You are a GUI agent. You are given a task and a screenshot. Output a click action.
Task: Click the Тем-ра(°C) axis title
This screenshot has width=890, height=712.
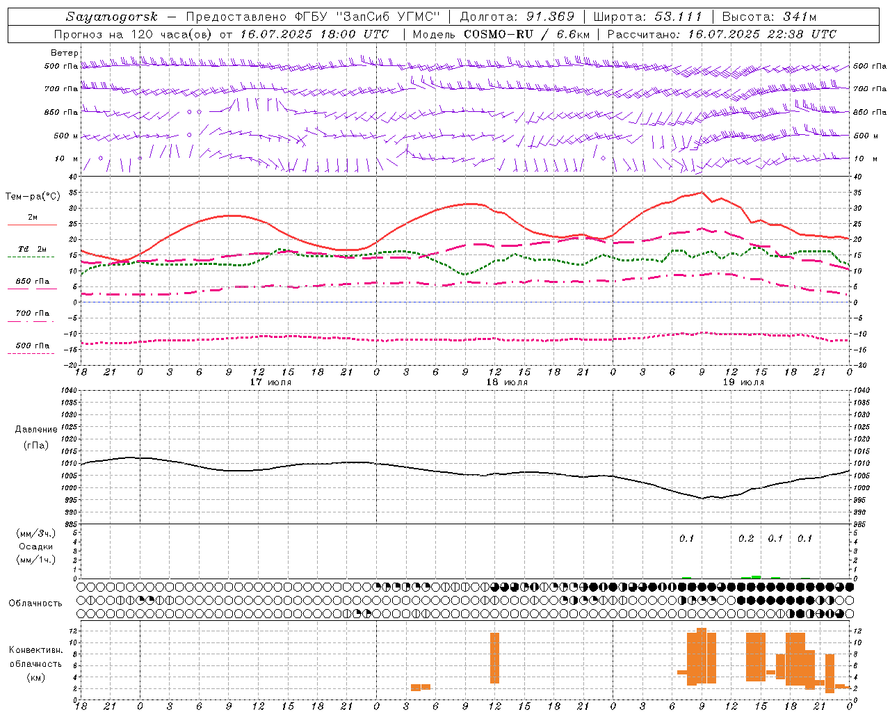click(33, 197)
